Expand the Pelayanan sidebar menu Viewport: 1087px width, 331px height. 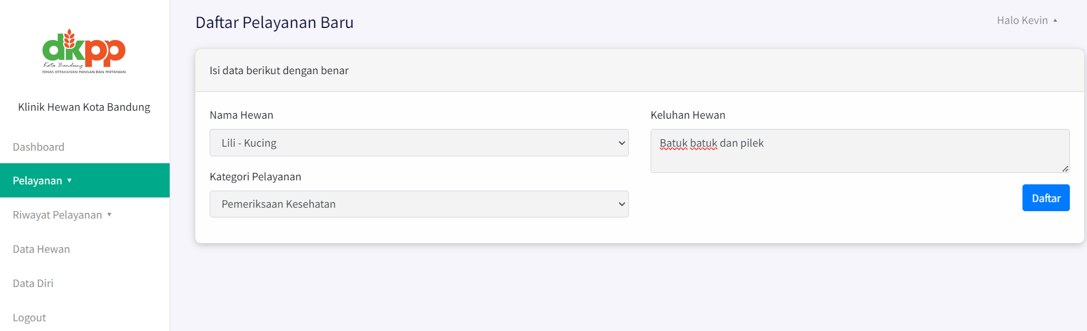point(38,181)
